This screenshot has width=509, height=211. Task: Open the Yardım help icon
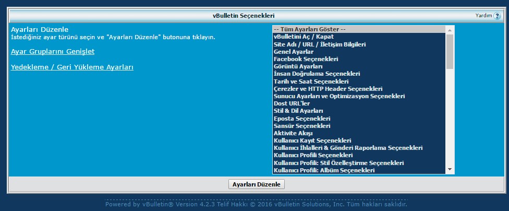tap(497, 16)
